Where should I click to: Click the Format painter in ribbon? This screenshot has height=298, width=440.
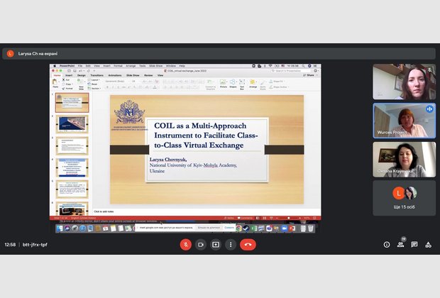click(x=67, y=89)
